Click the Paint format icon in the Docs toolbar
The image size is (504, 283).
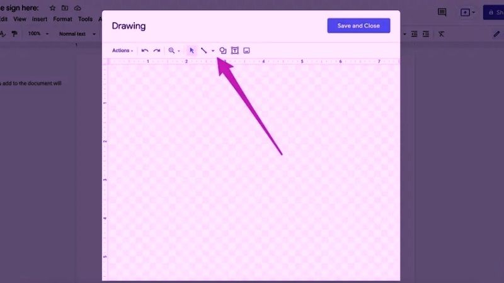click(x=14, y=34)
